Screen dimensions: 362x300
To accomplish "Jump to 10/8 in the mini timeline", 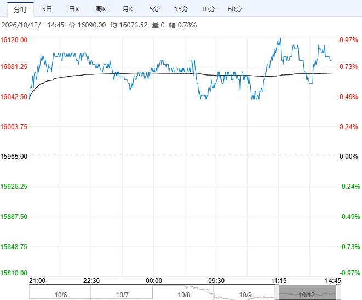I will point(184,295).
